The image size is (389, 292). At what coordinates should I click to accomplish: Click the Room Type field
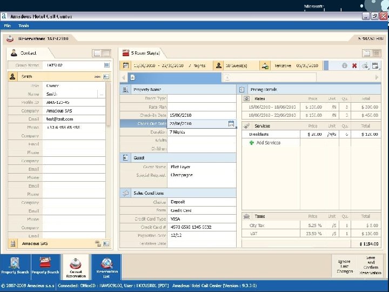(x=202, y=98)
